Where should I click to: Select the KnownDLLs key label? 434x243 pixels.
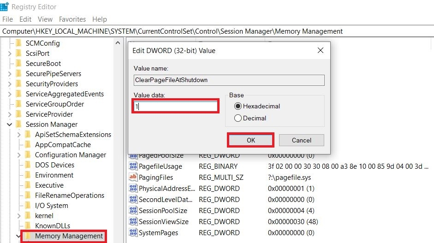pyautogui.click(x=53, y=226)
